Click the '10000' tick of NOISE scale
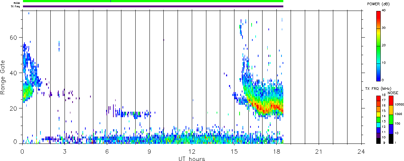 point(399,105)
